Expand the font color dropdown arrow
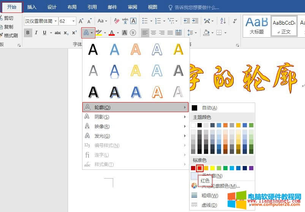Image resolution: width=305 pixels, height=212 pixels. point(118,33)
